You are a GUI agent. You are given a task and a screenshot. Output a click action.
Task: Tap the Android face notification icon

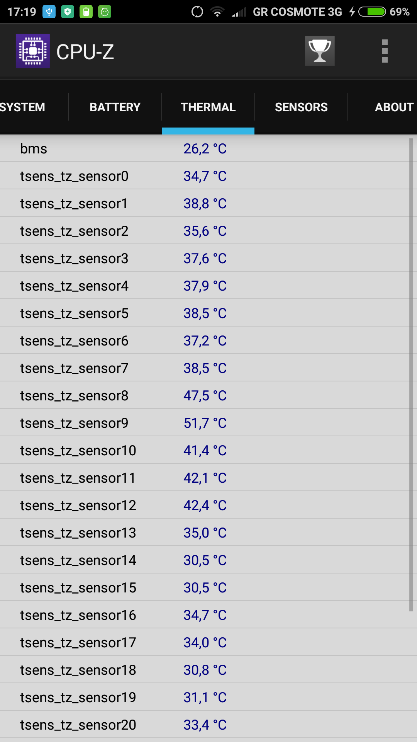105,12
